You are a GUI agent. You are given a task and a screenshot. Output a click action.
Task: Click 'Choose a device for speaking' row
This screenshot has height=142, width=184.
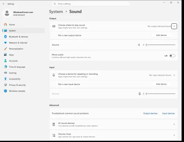click(114, 75)
